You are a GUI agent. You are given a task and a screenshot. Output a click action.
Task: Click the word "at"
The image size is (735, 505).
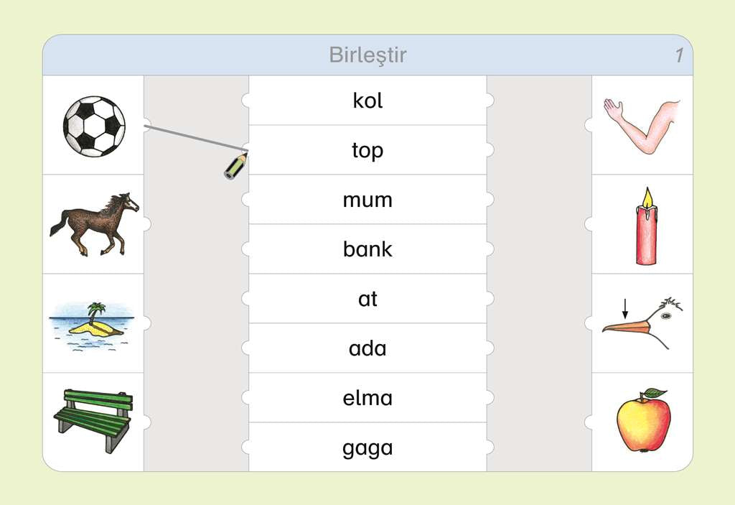point(367,299)
